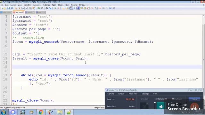The height and width of the screenshot is (115, 205).
Task: Open the folder icon in taskbar
Action: click(x=60, y=112)
